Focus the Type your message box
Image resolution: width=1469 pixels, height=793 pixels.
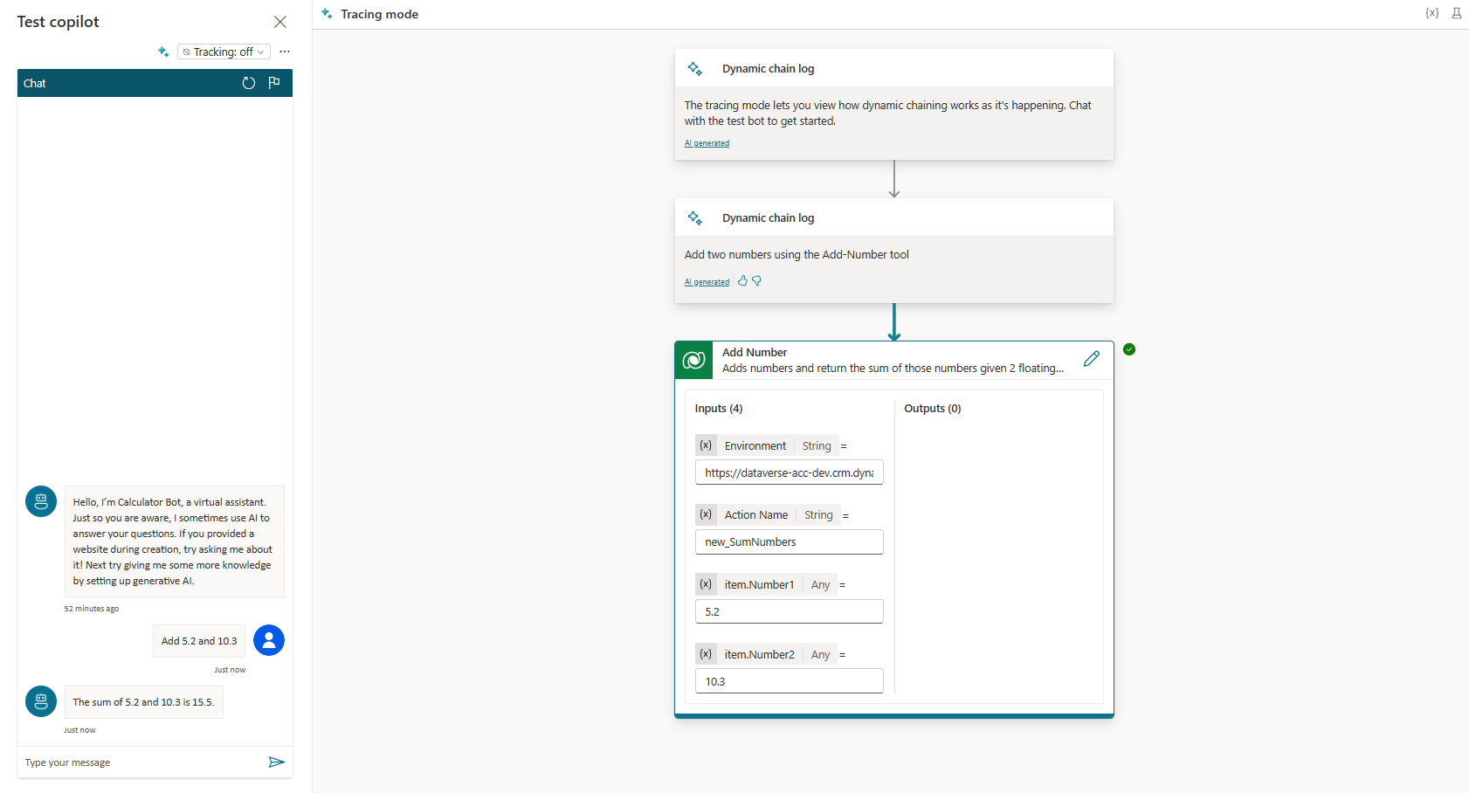pyautogui.click(x=140, y=762)
